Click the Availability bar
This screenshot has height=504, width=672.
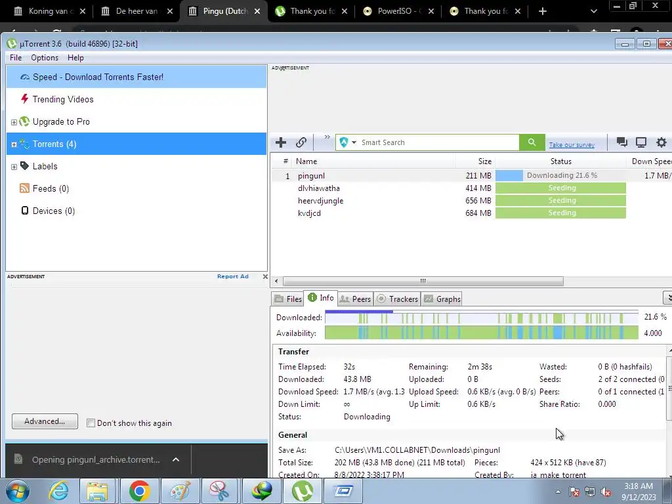tap(481, 333)
